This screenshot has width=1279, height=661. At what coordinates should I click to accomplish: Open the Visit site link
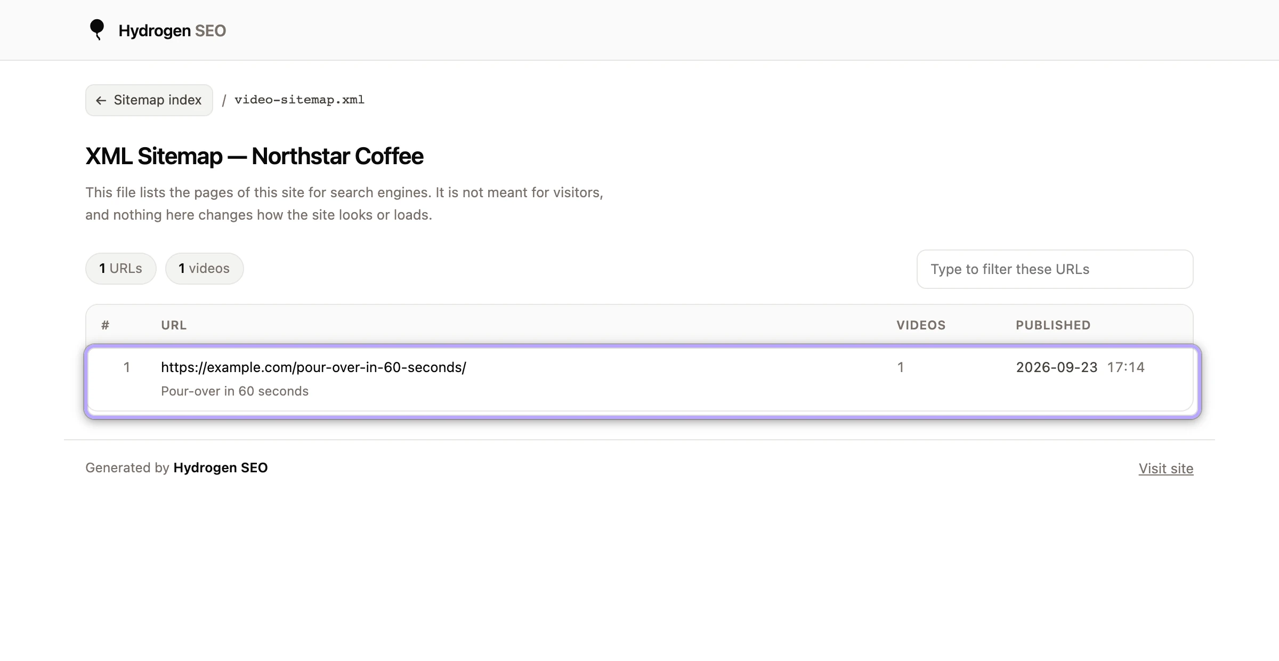1166,469
